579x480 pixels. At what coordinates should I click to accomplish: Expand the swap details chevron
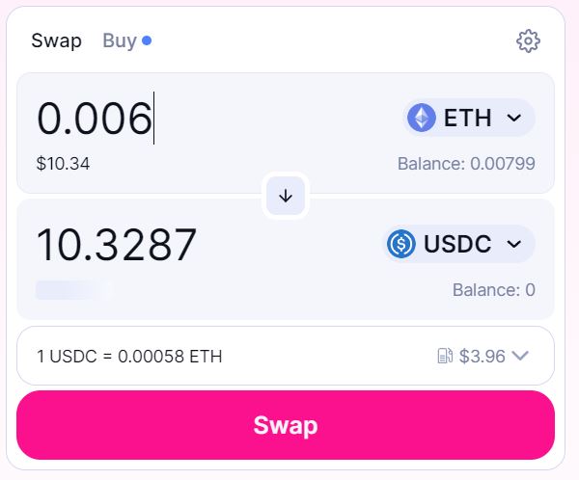(x=520, y=356)
